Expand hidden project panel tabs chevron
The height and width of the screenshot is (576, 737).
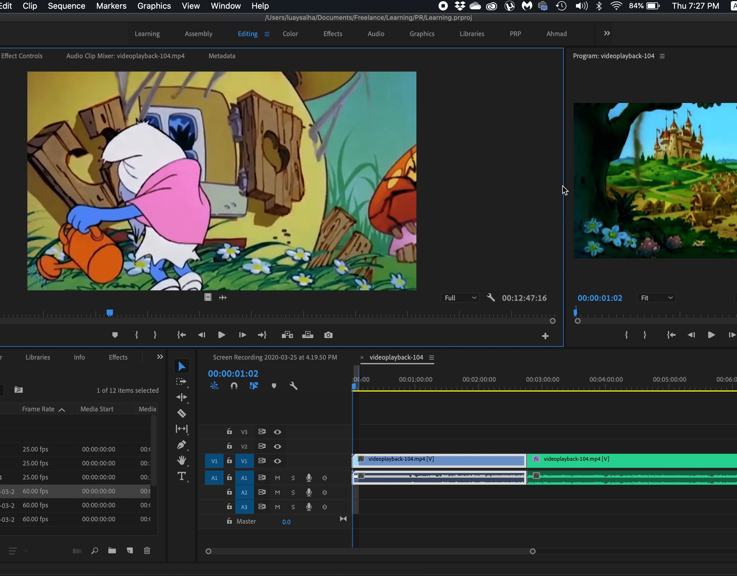[x=160, y=357]
